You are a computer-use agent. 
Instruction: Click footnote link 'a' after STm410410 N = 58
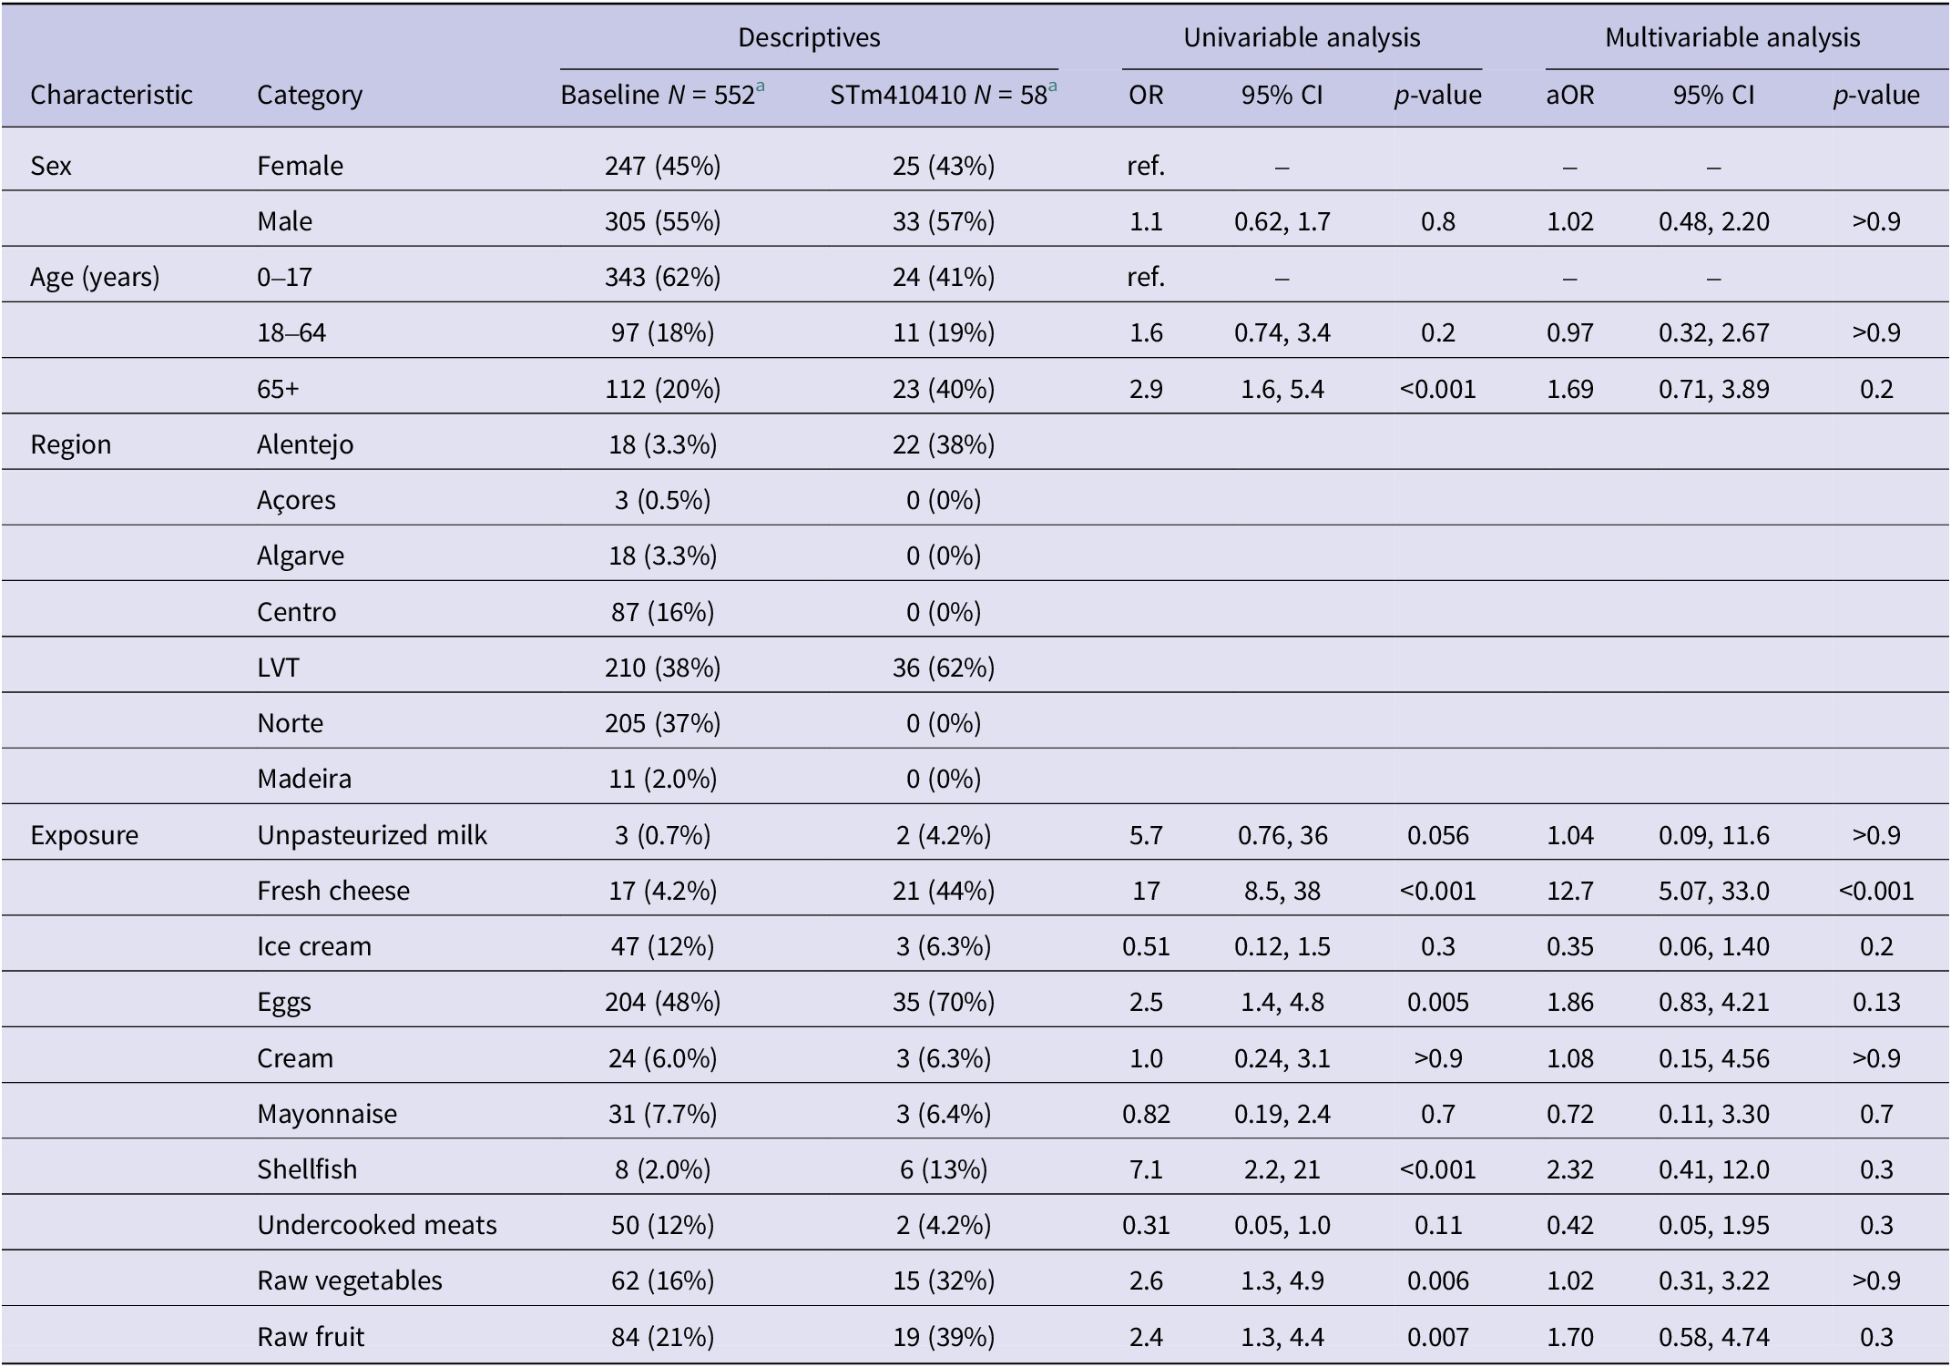coord(1052,87)
